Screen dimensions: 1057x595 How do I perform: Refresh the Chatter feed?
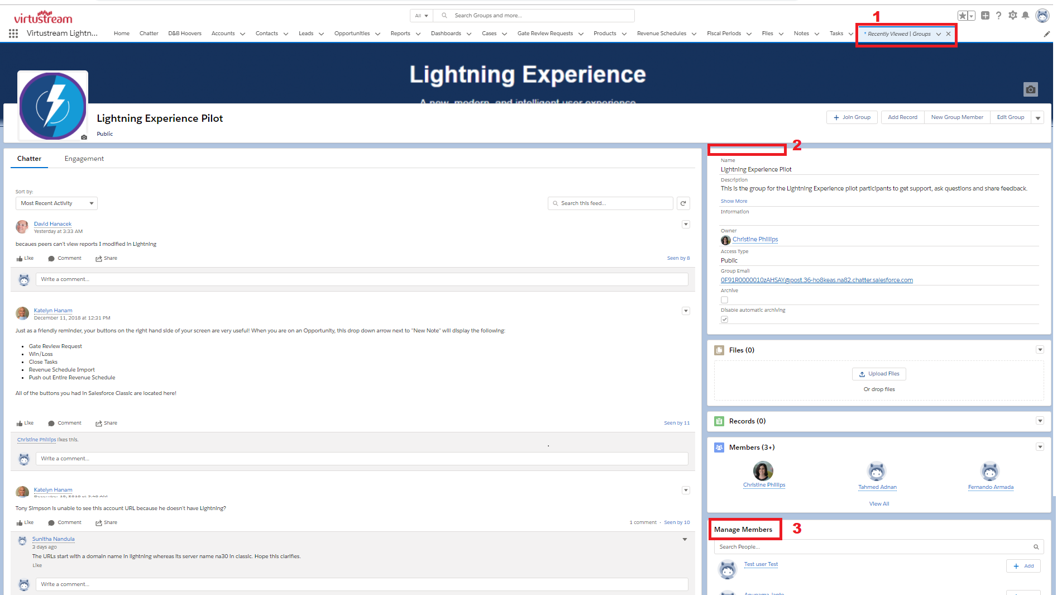click(x=683, y=203)
